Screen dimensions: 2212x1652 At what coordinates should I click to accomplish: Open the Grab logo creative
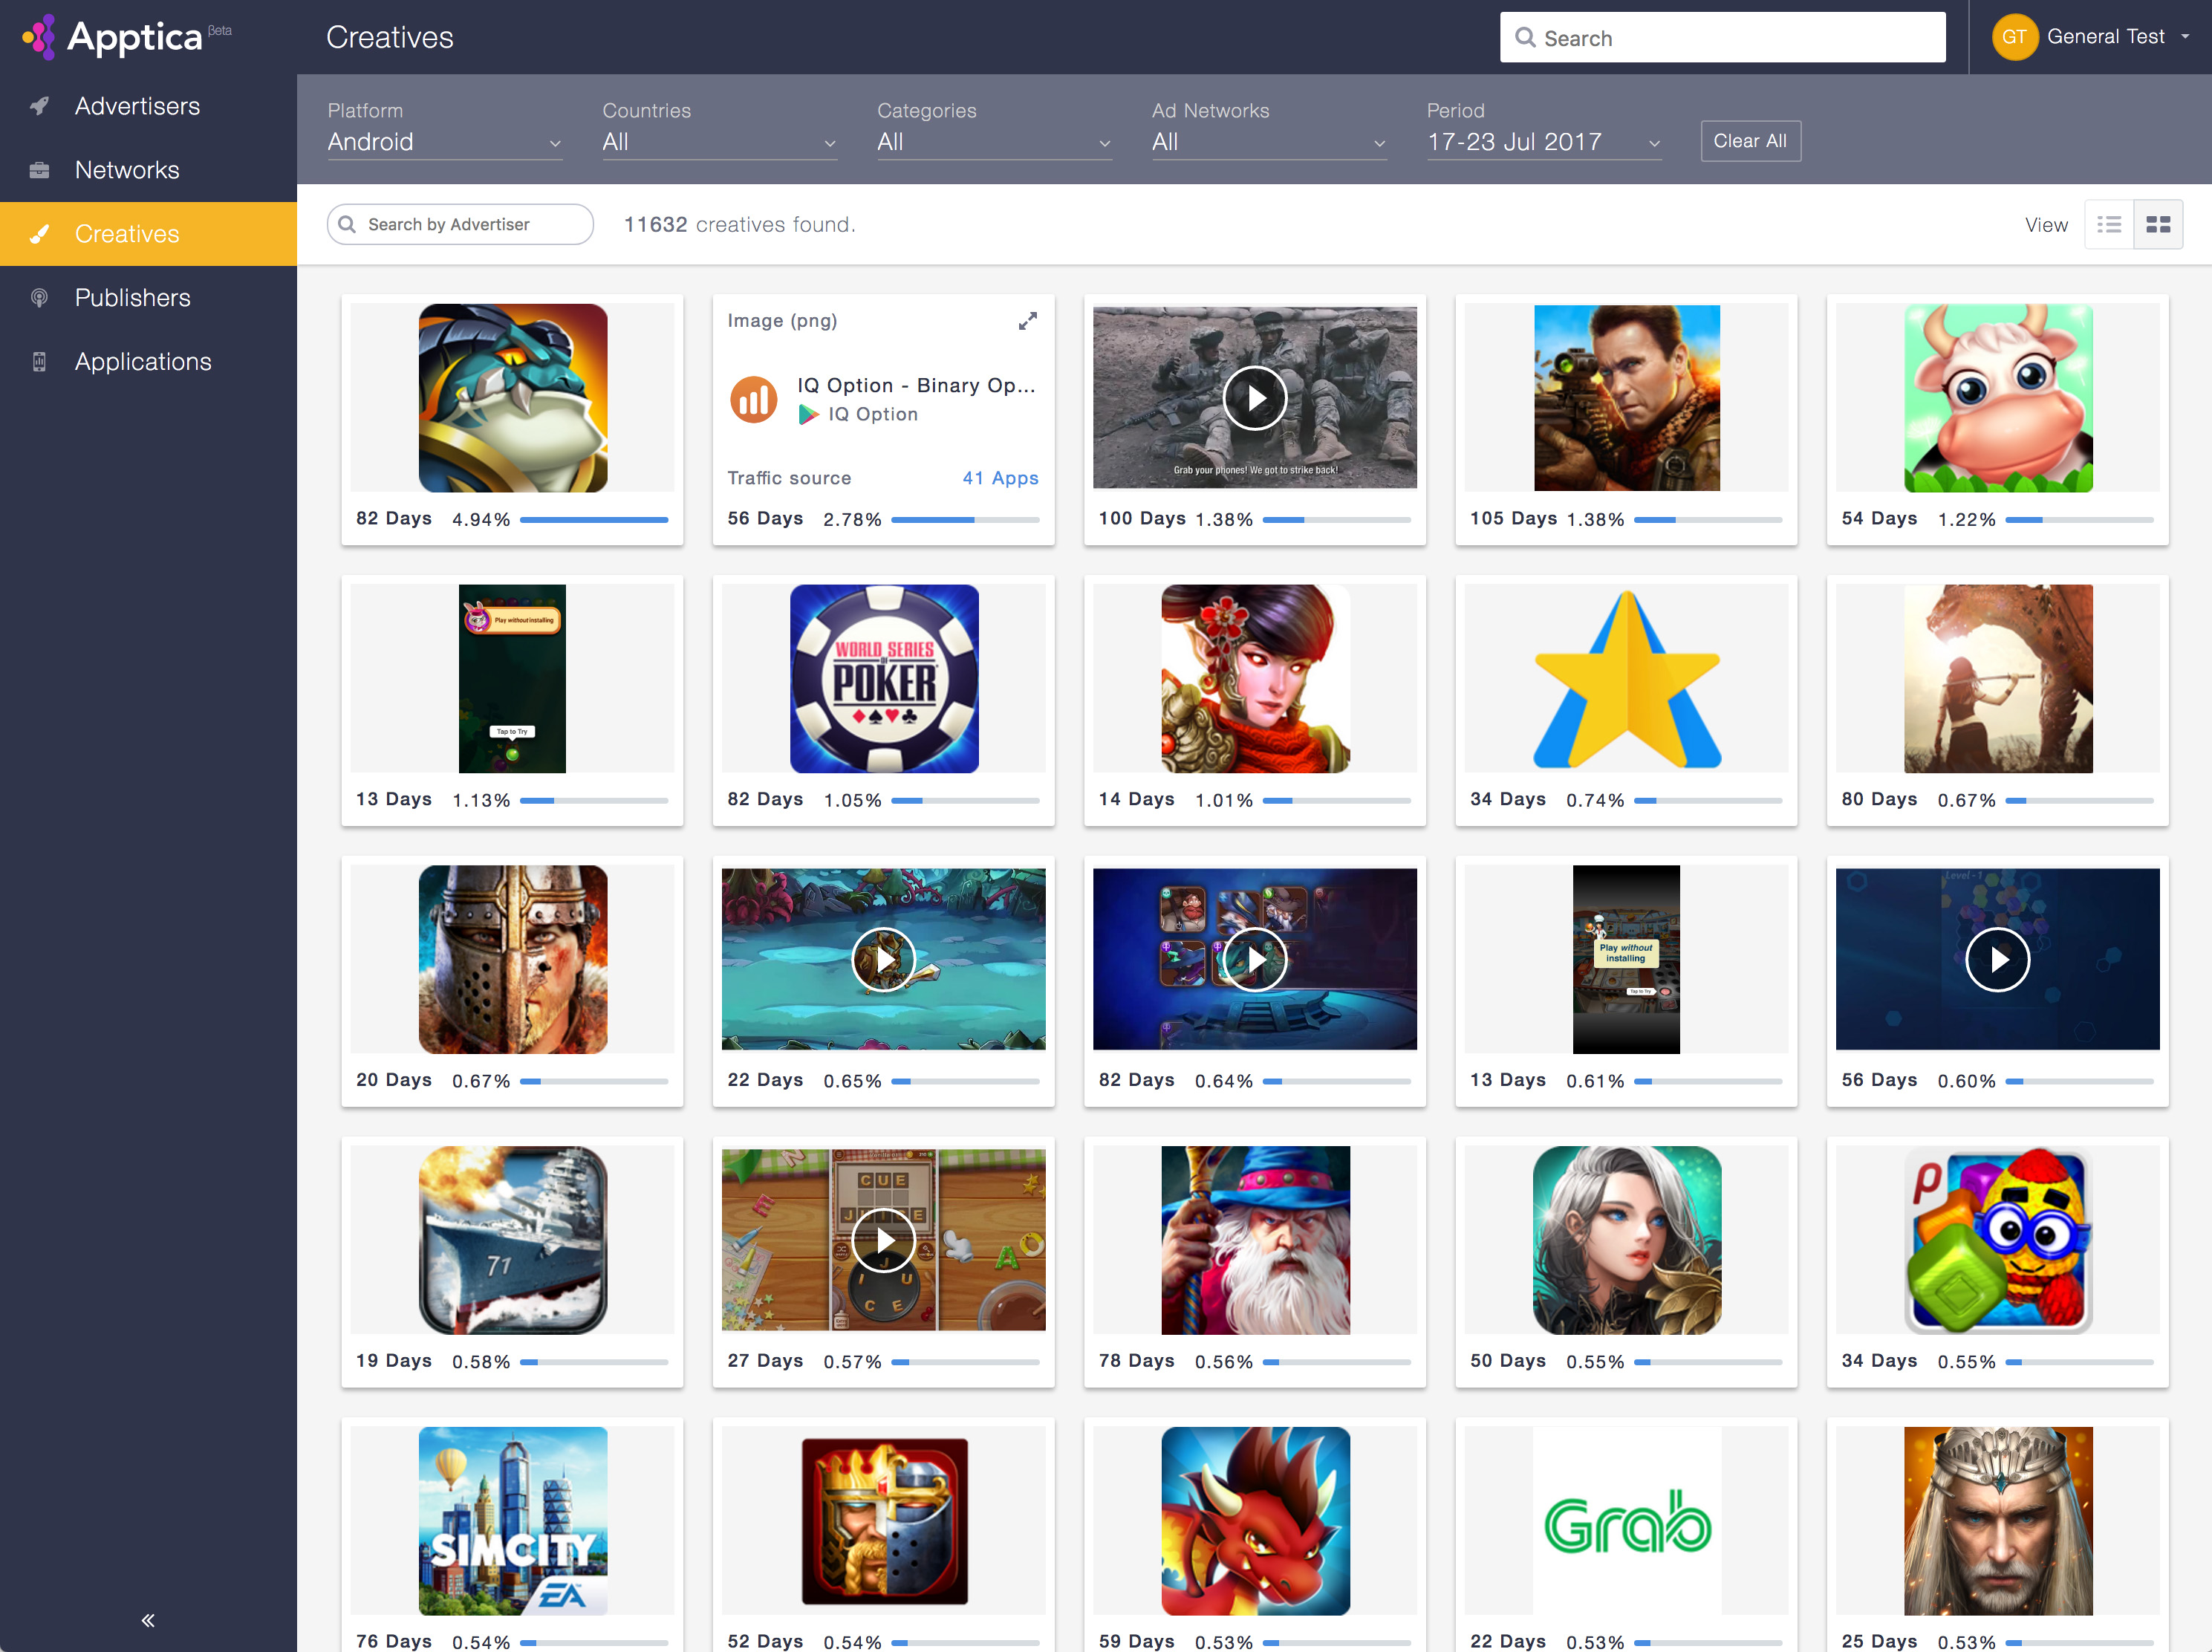1626,1521
